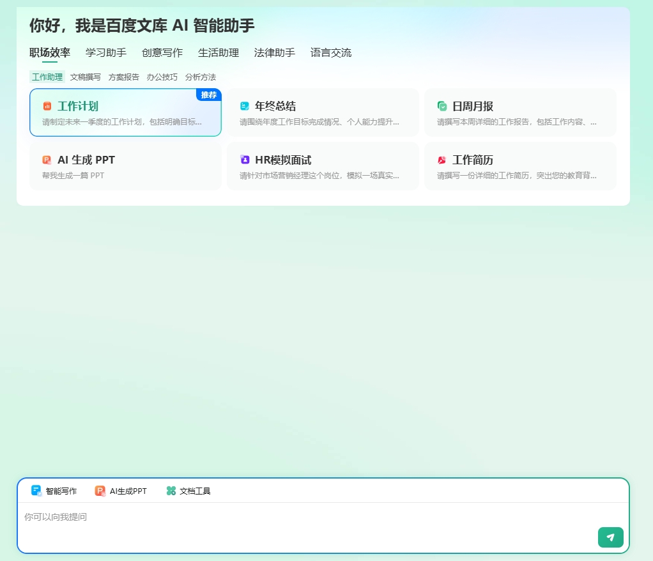Viewport: 653px width, 561px height.
Task: Launch AI生成PPT from the input toolbar
Action: point(121,491)
